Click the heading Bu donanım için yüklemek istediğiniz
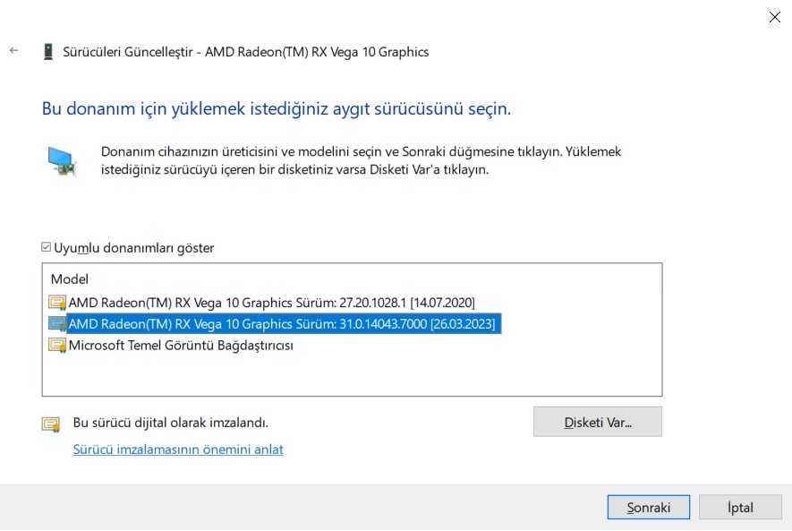The image size is (792, 531). pyautogui.click(x=277, y=108)
